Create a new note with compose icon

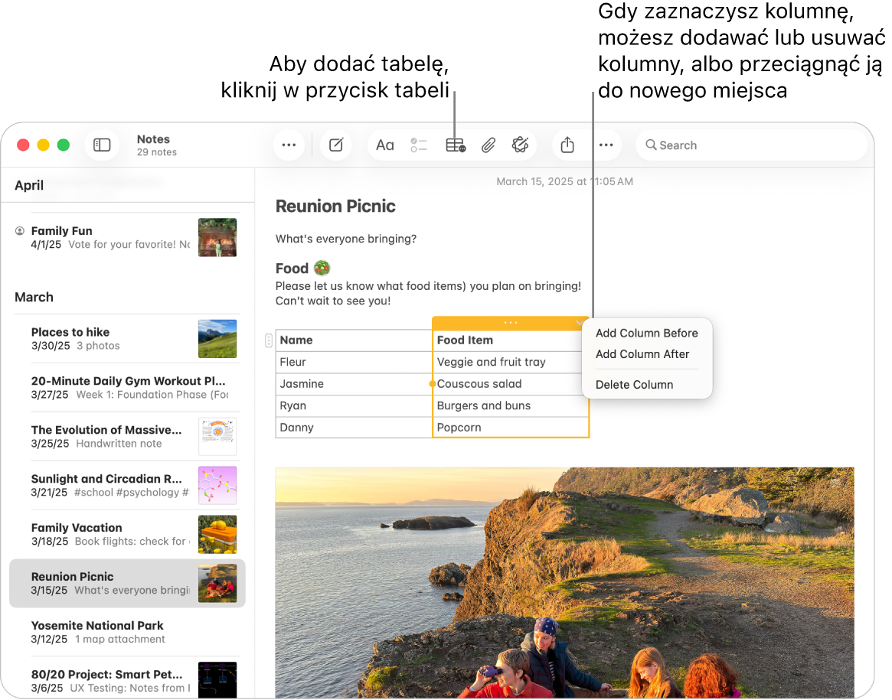[335, 145]
